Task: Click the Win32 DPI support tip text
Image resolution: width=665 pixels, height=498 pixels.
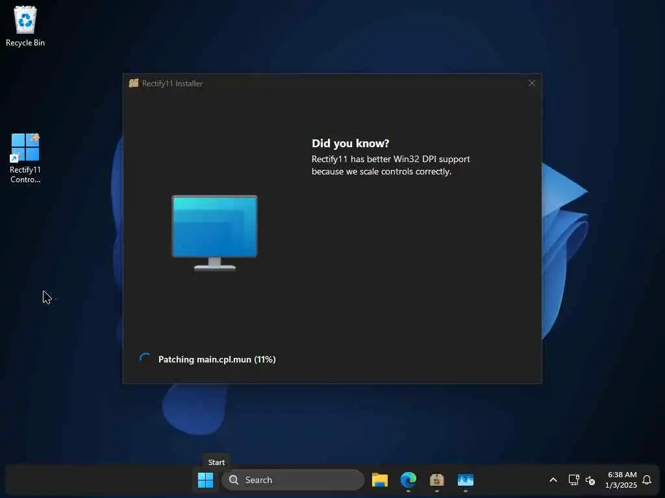Action: click(390, 165)
